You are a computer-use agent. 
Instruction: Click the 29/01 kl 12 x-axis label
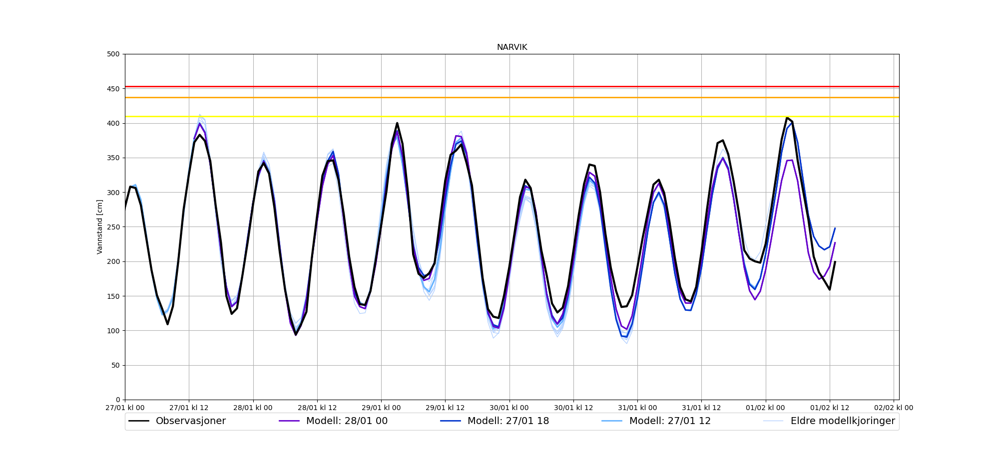(x=445, y=408)
